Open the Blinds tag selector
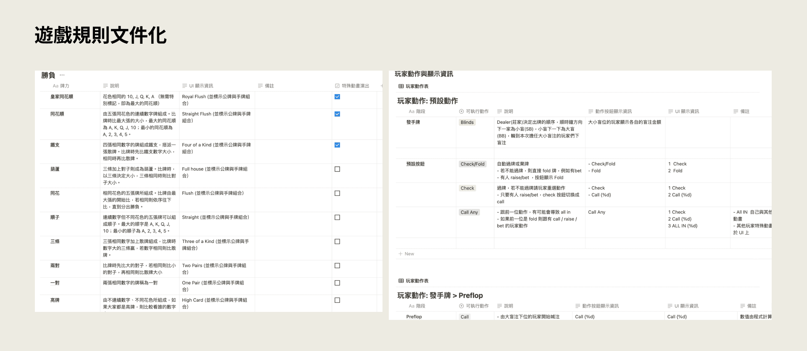The height and width of the screenshot is (351, 807). pyautogui.click(x=467, y=122)
